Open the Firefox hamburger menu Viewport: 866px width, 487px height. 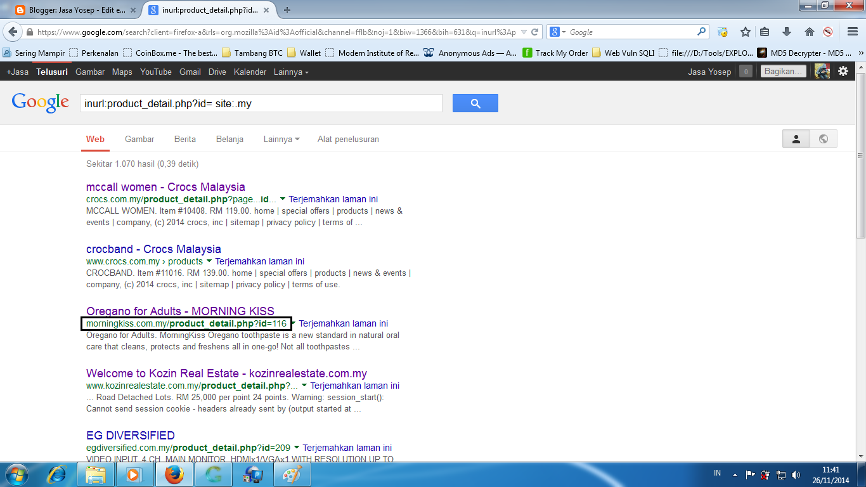[x=852, y=32]
